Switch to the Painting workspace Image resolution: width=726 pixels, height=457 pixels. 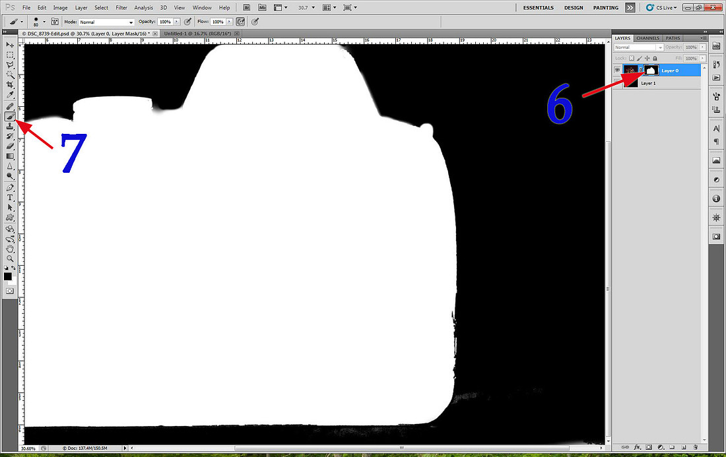(x=605, y=8)
